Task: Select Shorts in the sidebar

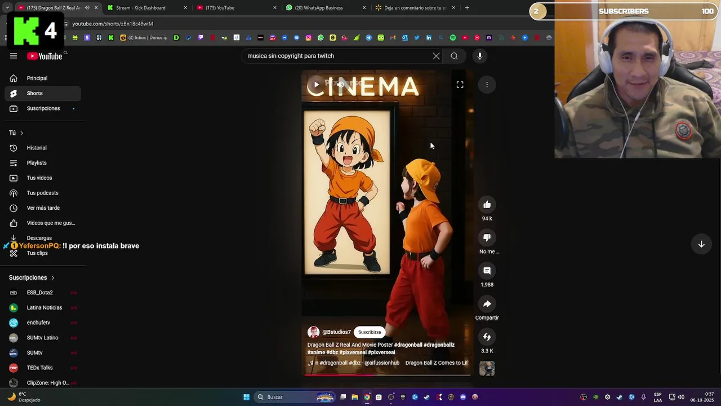Action: tap(43, 93)
